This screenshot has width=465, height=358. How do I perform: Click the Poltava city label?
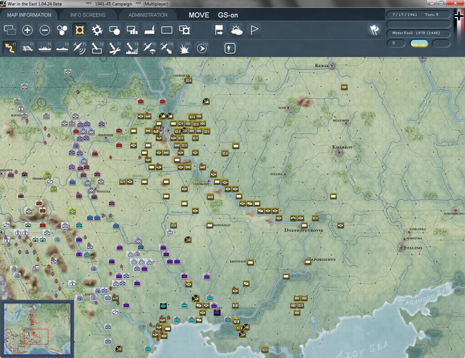pos(276,174)
